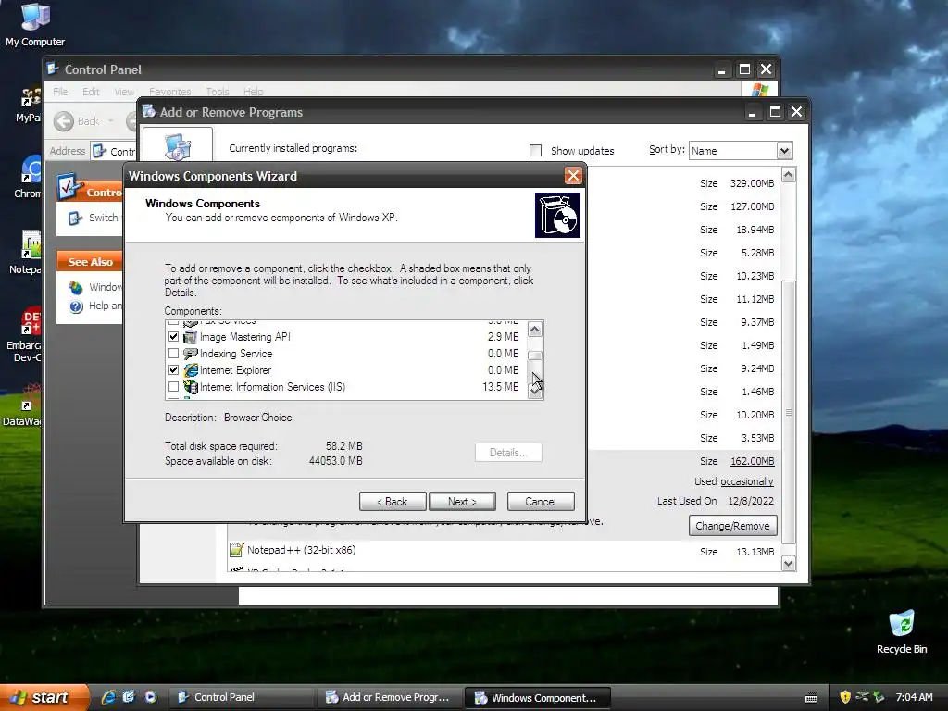
Task: Open the Tools menu in Control Panel
Action: click(x=218, y=92)
